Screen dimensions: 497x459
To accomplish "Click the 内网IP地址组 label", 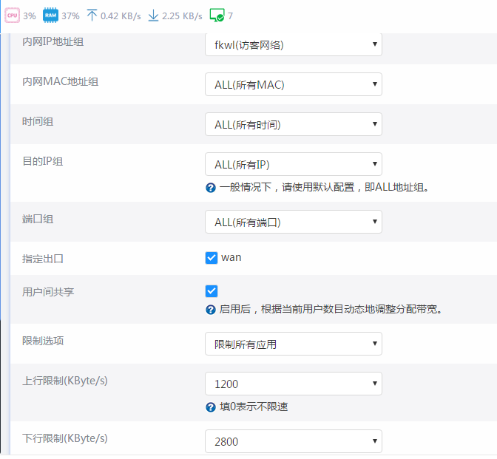I will point(53,42).
